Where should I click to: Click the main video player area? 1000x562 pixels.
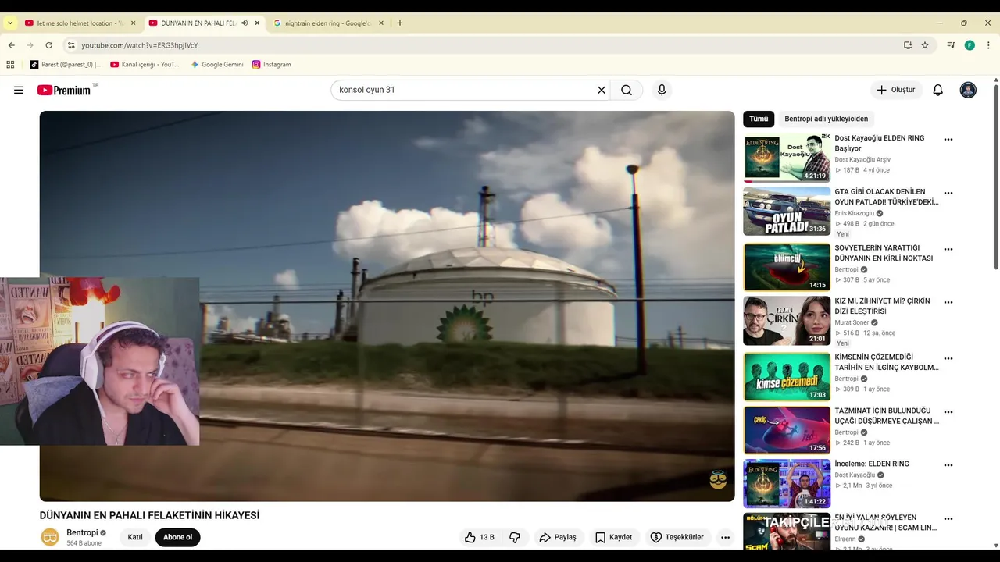[387, 306]
